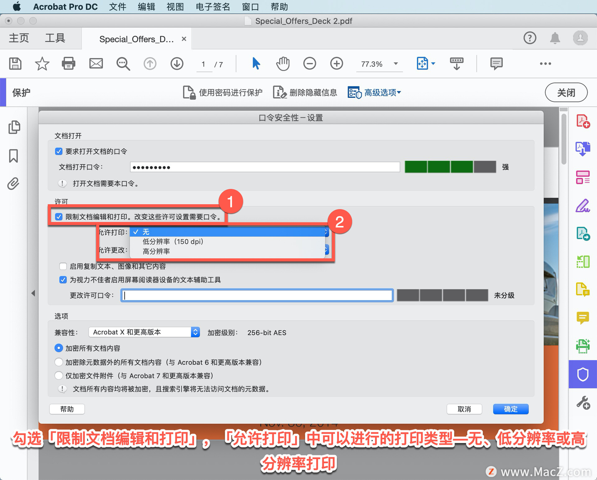Open the help question mark icon
Viewport: 597px width, 480px height.
pyautogui.click(x=530, y=38)
